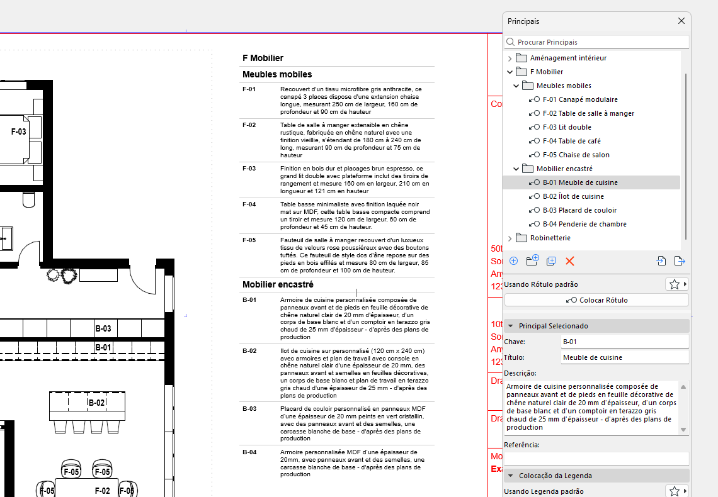Click the add new keynote plus icon
Screen dimensions: 718x497
tap(514, 261)
